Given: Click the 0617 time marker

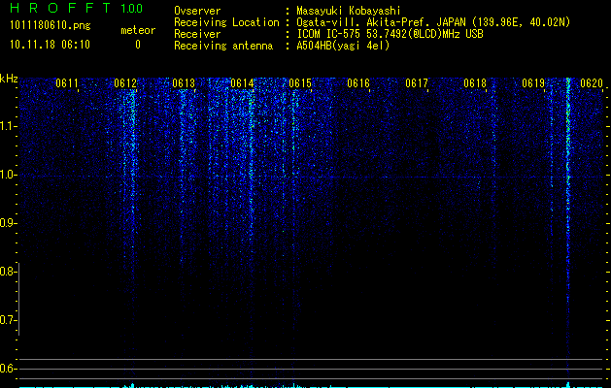Looking at the screenshot, I should [417, 83].
